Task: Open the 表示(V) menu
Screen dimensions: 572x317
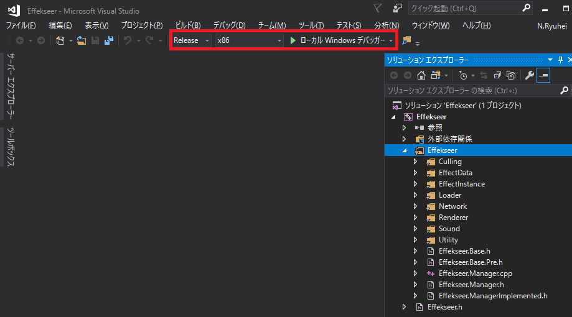Action: click(96, 25)
